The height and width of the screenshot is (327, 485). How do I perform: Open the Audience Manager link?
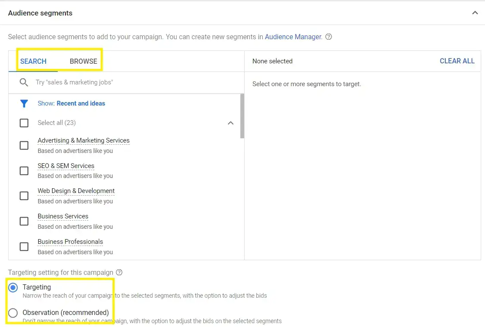tap(293, 37)
